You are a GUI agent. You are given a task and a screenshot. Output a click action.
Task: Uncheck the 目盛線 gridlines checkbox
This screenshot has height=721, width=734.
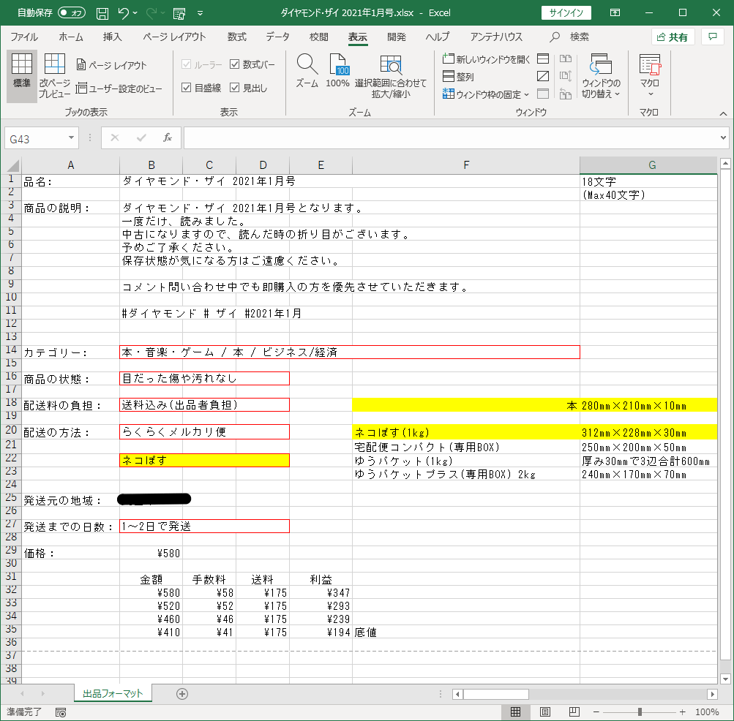pyautogui.click(x=187, y=88)
